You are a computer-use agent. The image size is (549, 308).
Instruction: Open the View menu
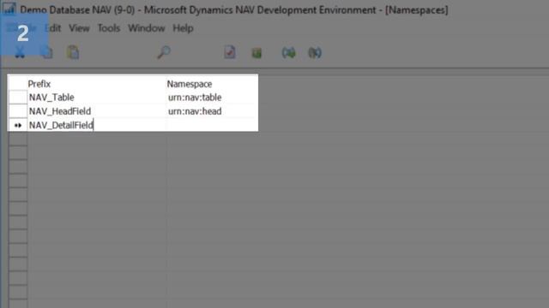coord(79,28)
